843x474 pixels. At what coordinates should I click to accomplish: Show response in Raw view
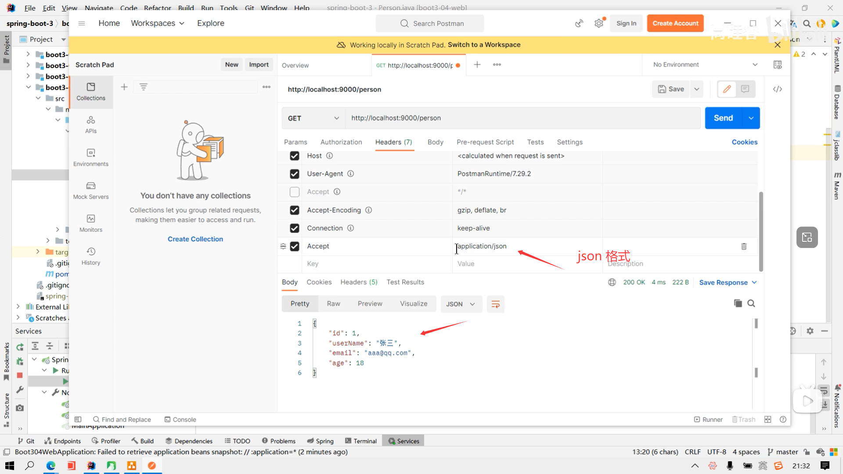tap(333, 304)
